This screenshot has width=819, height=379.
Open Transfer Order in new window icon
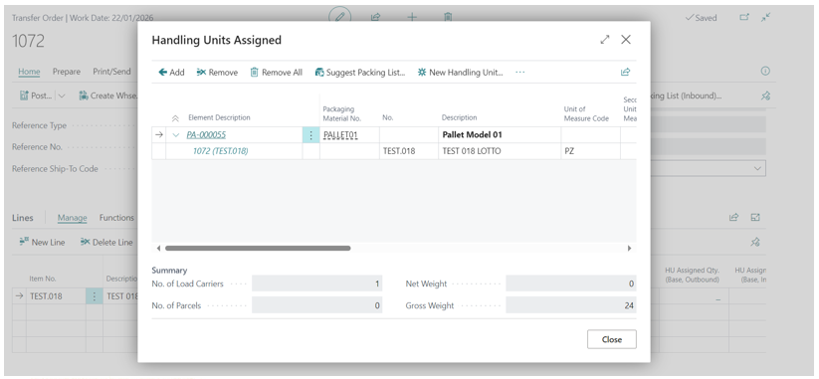point(744,17)
